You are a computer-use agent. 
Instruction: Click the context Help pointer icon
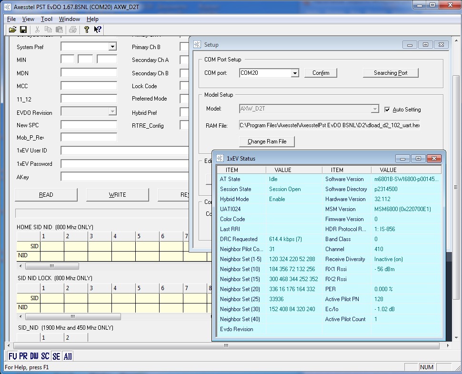point(98,30)
